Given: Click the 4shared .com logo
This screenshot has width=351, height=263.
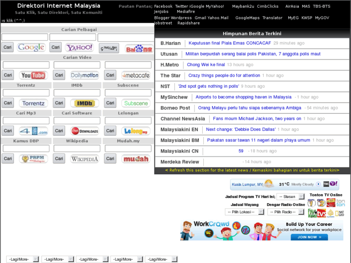Looking at the screenshot, I should [33, 131].
